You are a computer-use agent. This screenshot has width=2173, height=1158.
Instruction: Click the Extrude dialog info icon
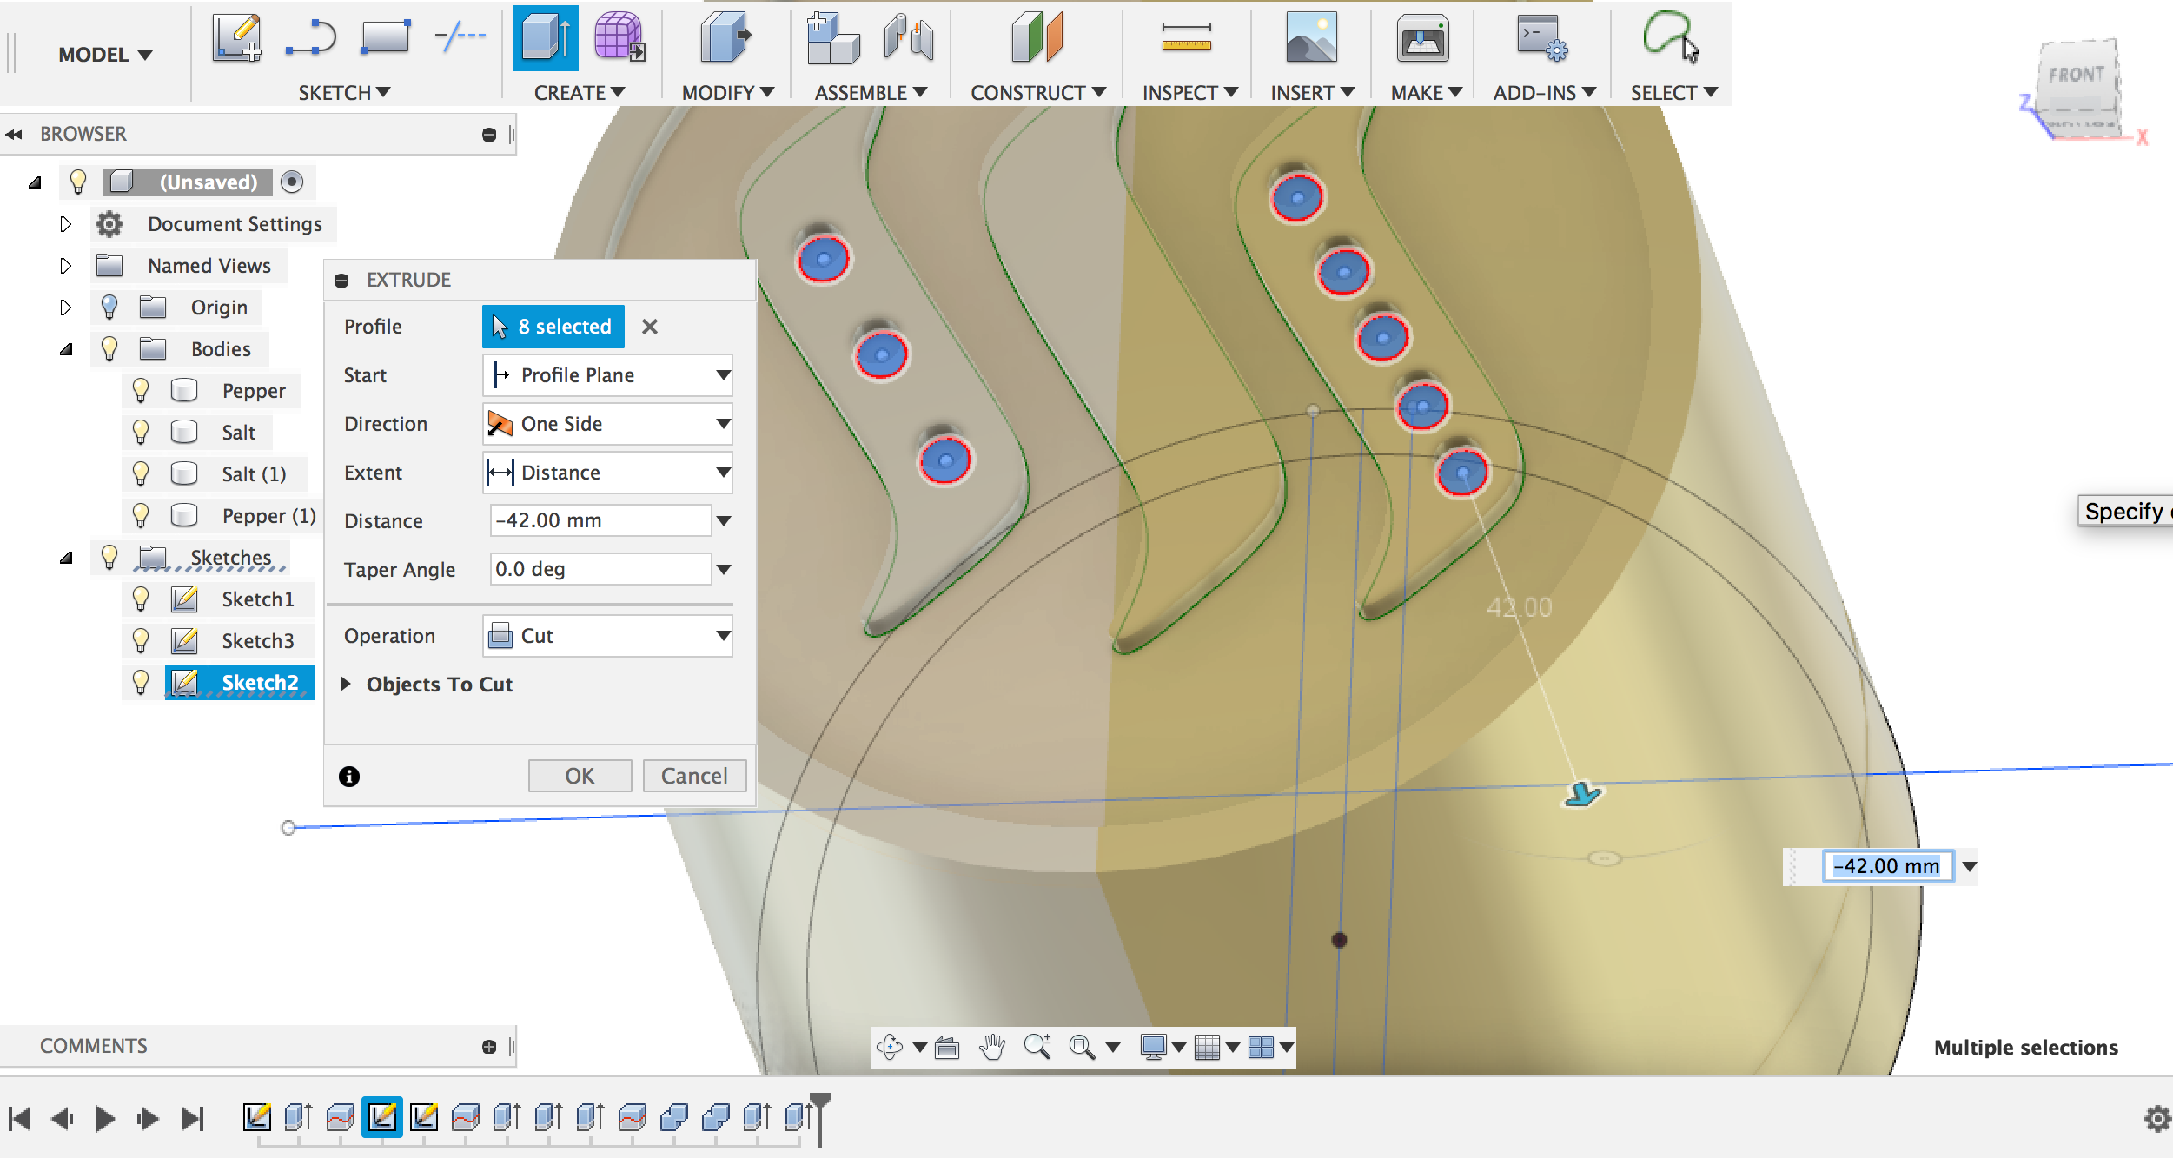349,776
